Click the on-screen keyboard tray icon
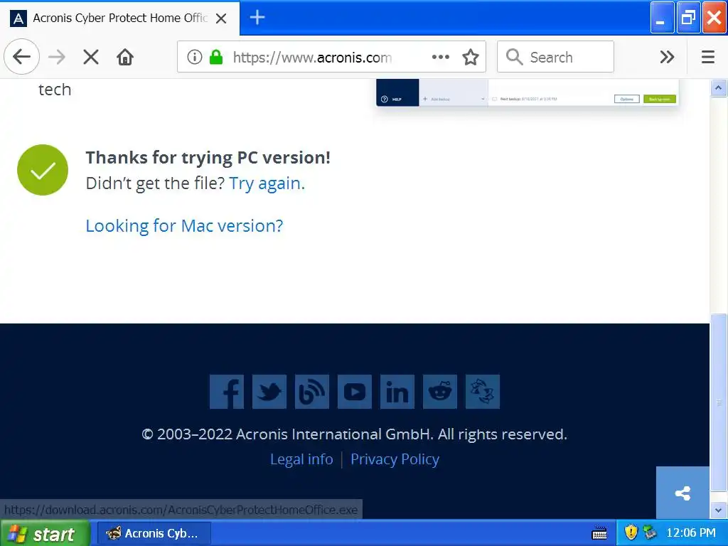Viewport: 728px width, 546px height. click(599, 533)
